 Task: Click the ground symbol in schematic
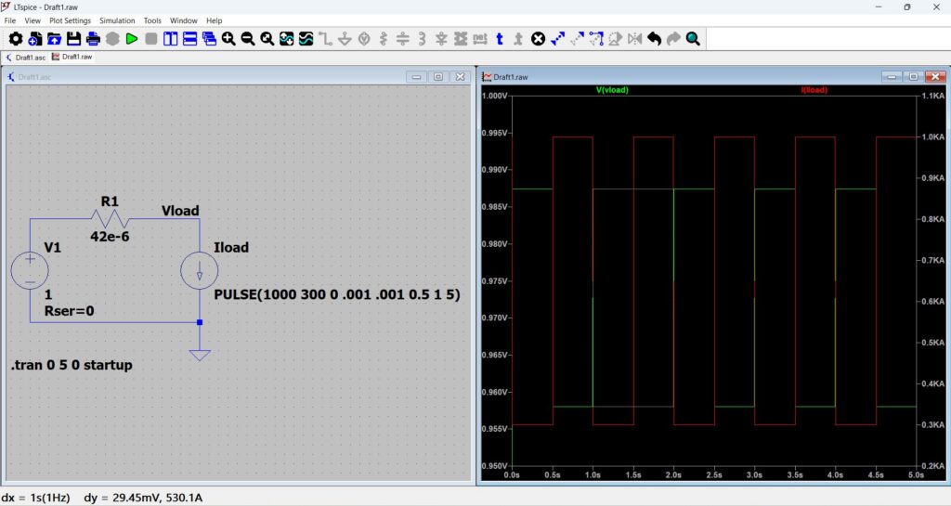click(200, 355)
